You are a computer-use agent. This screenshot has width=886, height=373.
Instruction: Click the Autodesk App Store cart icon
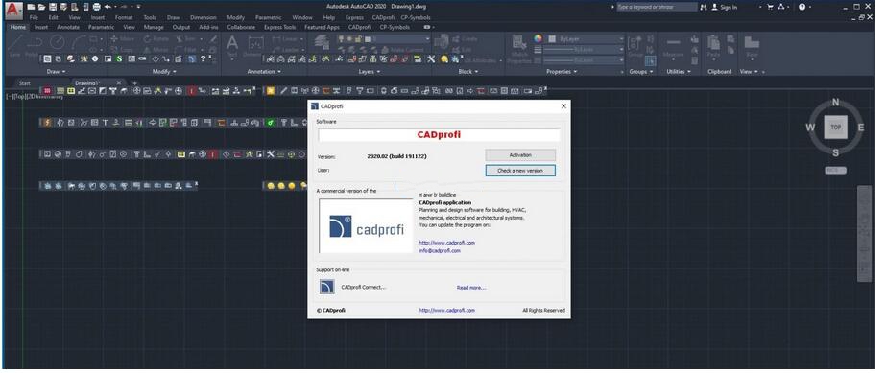point(770,7)
